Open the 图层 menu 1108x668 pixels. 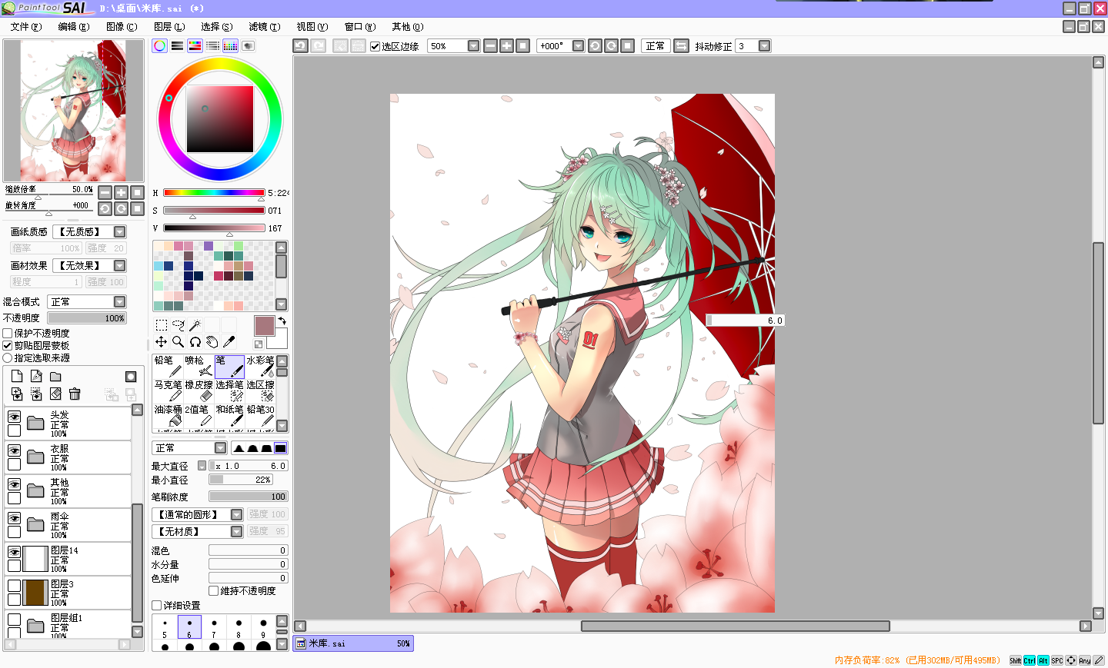click(169, 27)
